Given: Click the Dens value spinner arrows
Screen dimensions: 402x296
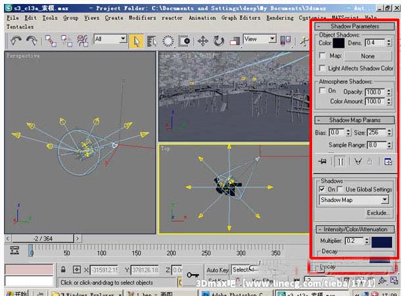Looking at the screenshot, I should (389, 42).
